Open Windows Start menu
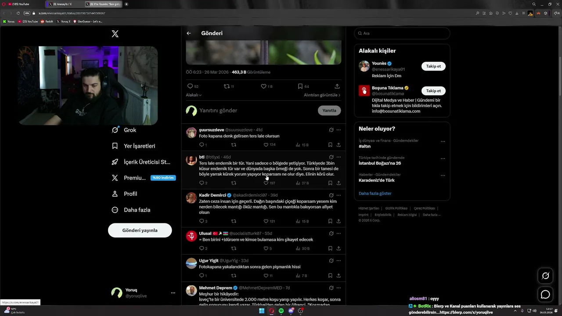The height and width of the screenshot is (316, 562). (x=262, y=311)
